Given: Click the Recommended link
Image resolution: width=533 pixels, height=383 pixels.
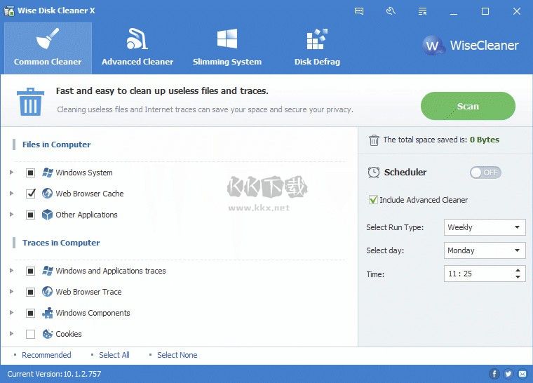Looking at the screenshot, I should [46, 355].
